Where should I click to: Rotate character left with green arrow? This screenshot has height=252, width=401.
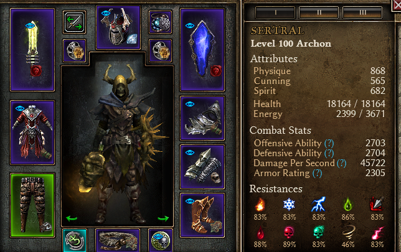(72, 218)
